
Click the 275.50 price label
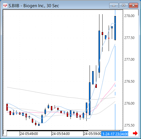pos(129,125)
